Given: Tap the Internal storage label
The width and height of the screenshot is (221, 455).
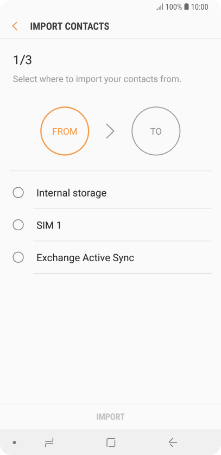Looking at the screenshot, I should [x=71, y=193].
